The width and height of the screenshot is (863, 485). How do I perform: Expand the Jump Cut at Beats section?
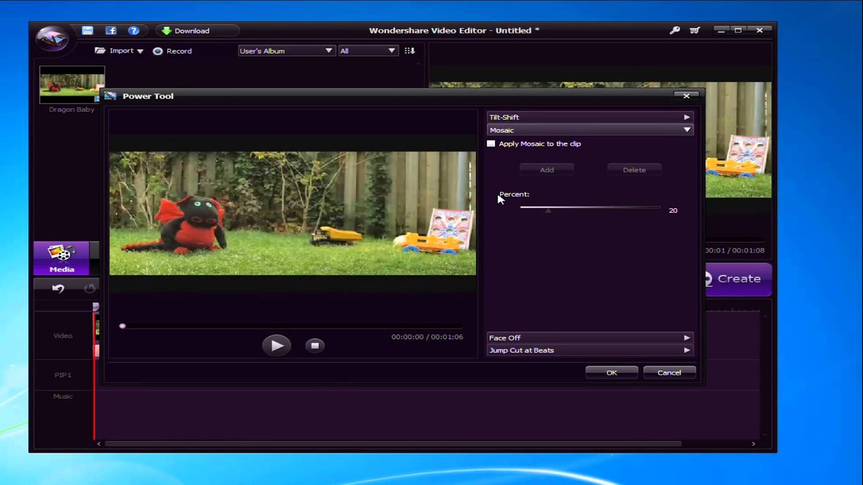point(590,350)
